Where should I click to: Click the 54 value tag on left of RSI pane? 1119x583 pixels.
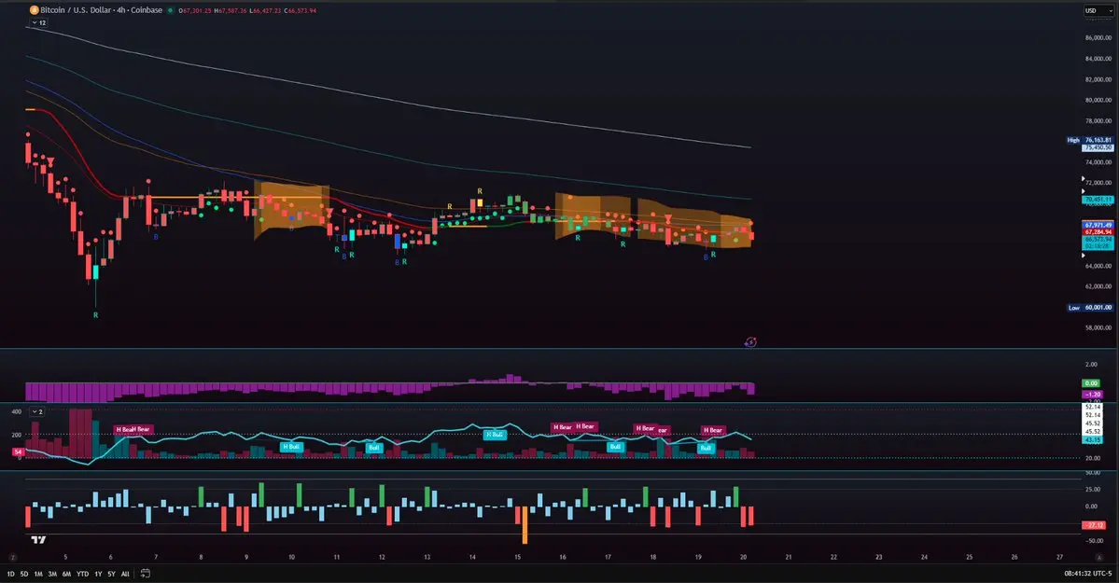click(19, 451)
